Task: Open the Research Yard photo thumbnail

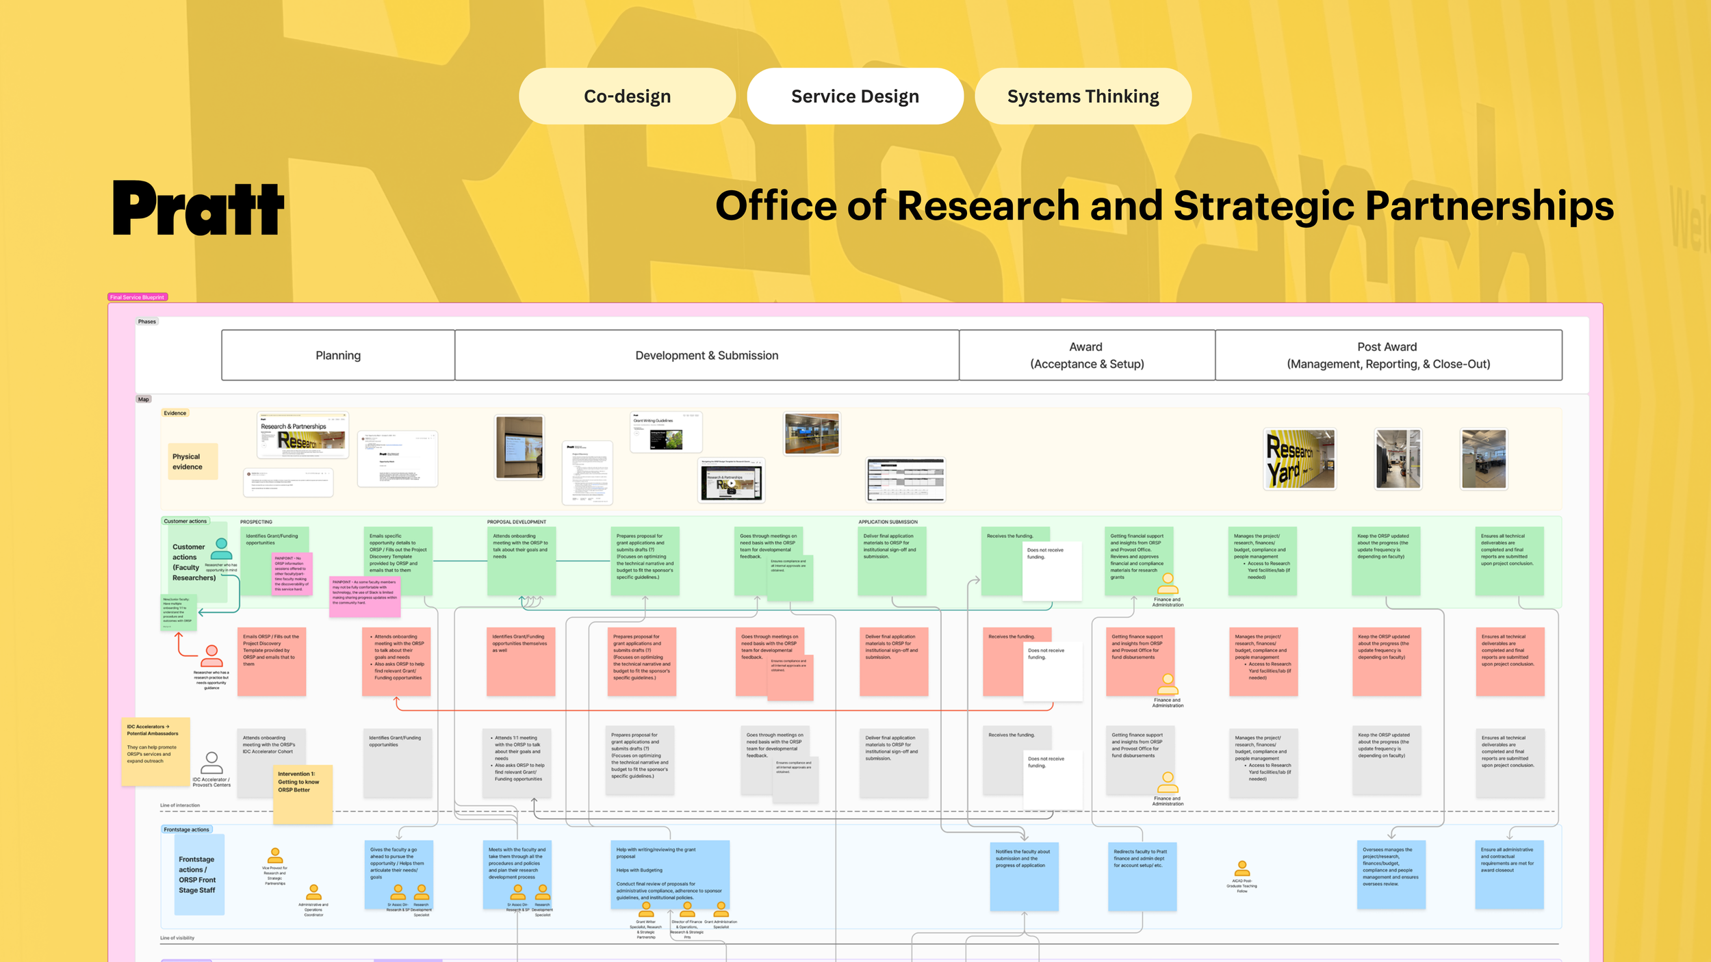Action: [1300, 458]
